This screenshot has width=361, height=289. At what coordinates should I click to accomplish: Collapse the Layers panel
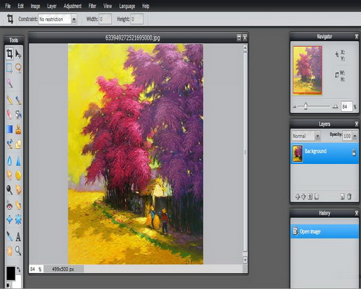click(357, 124)
